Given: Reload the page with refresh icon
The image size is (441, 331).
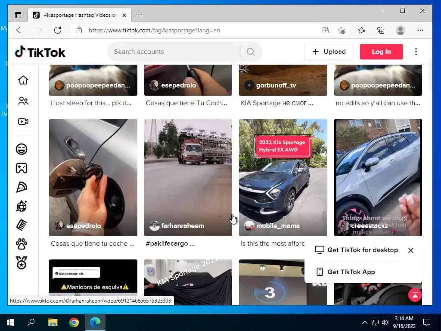Looking at the screenshot, I should pyautogui.click(x=58, y=30).
